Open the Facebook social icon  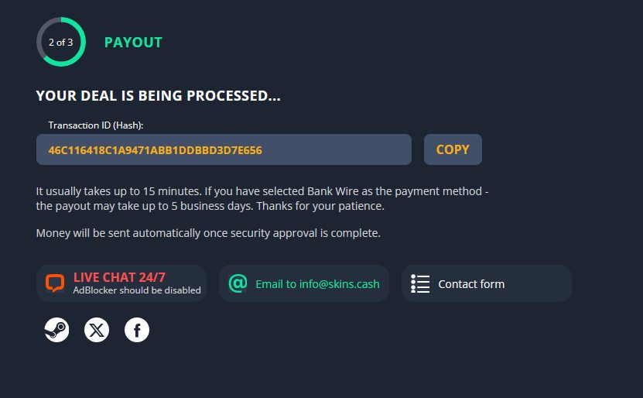(x=137, y=331)
